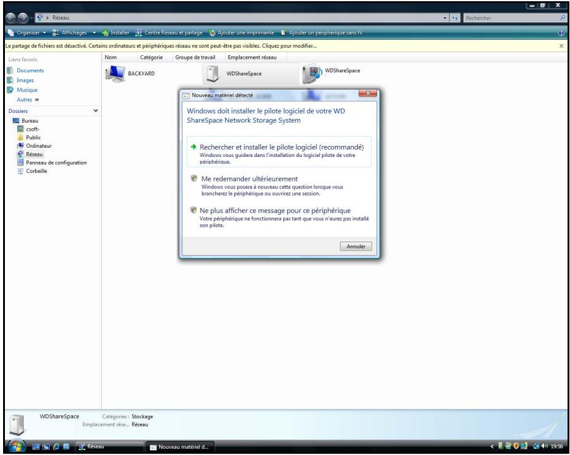The image size is (570, 455).
Task: Click the taskbar clock 19:56
Action: pyautogui.click(x=556, y=446)
